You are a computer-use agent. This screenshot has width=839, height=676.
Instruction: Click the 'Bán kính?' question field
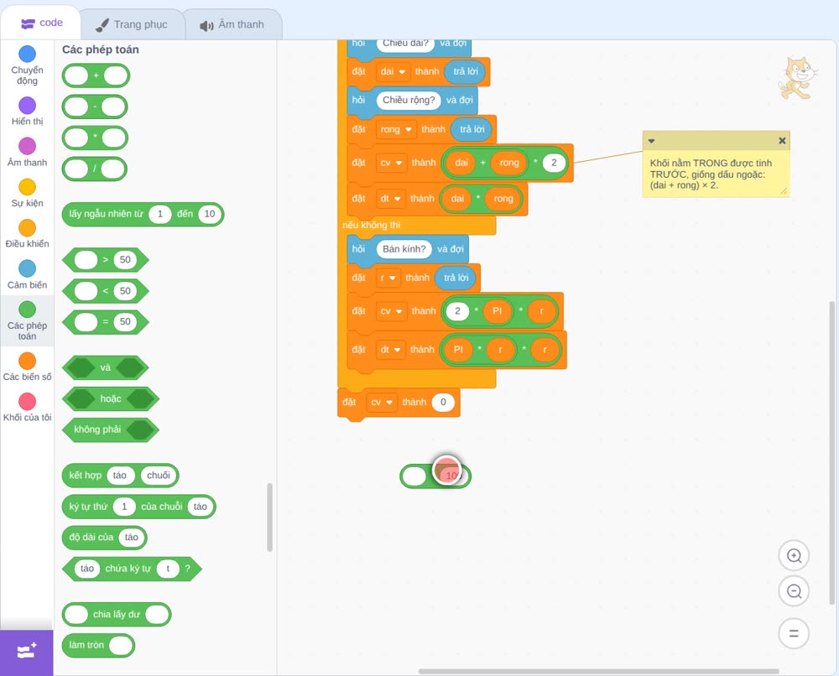coord(404,249)
